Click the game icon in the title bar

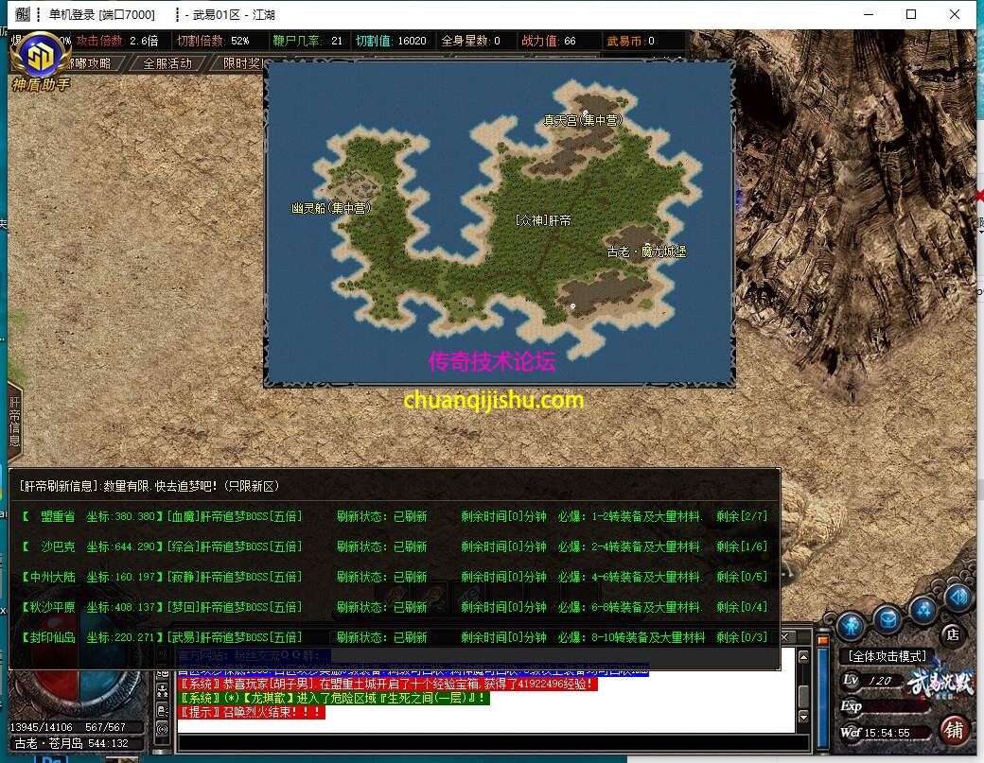(x=23, y=14)
